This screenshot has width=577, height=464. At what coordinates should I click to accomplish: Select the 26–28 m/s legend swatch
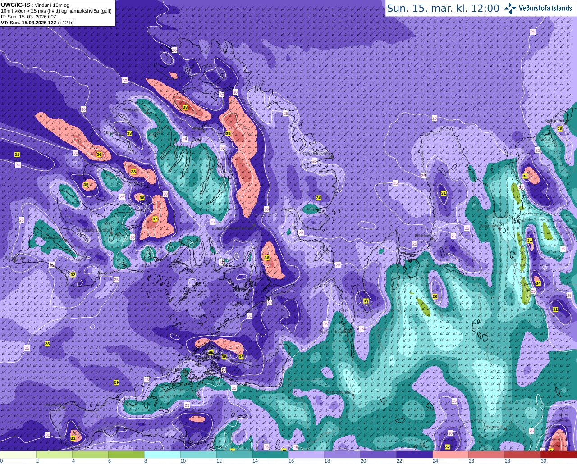tap(487, 455)
